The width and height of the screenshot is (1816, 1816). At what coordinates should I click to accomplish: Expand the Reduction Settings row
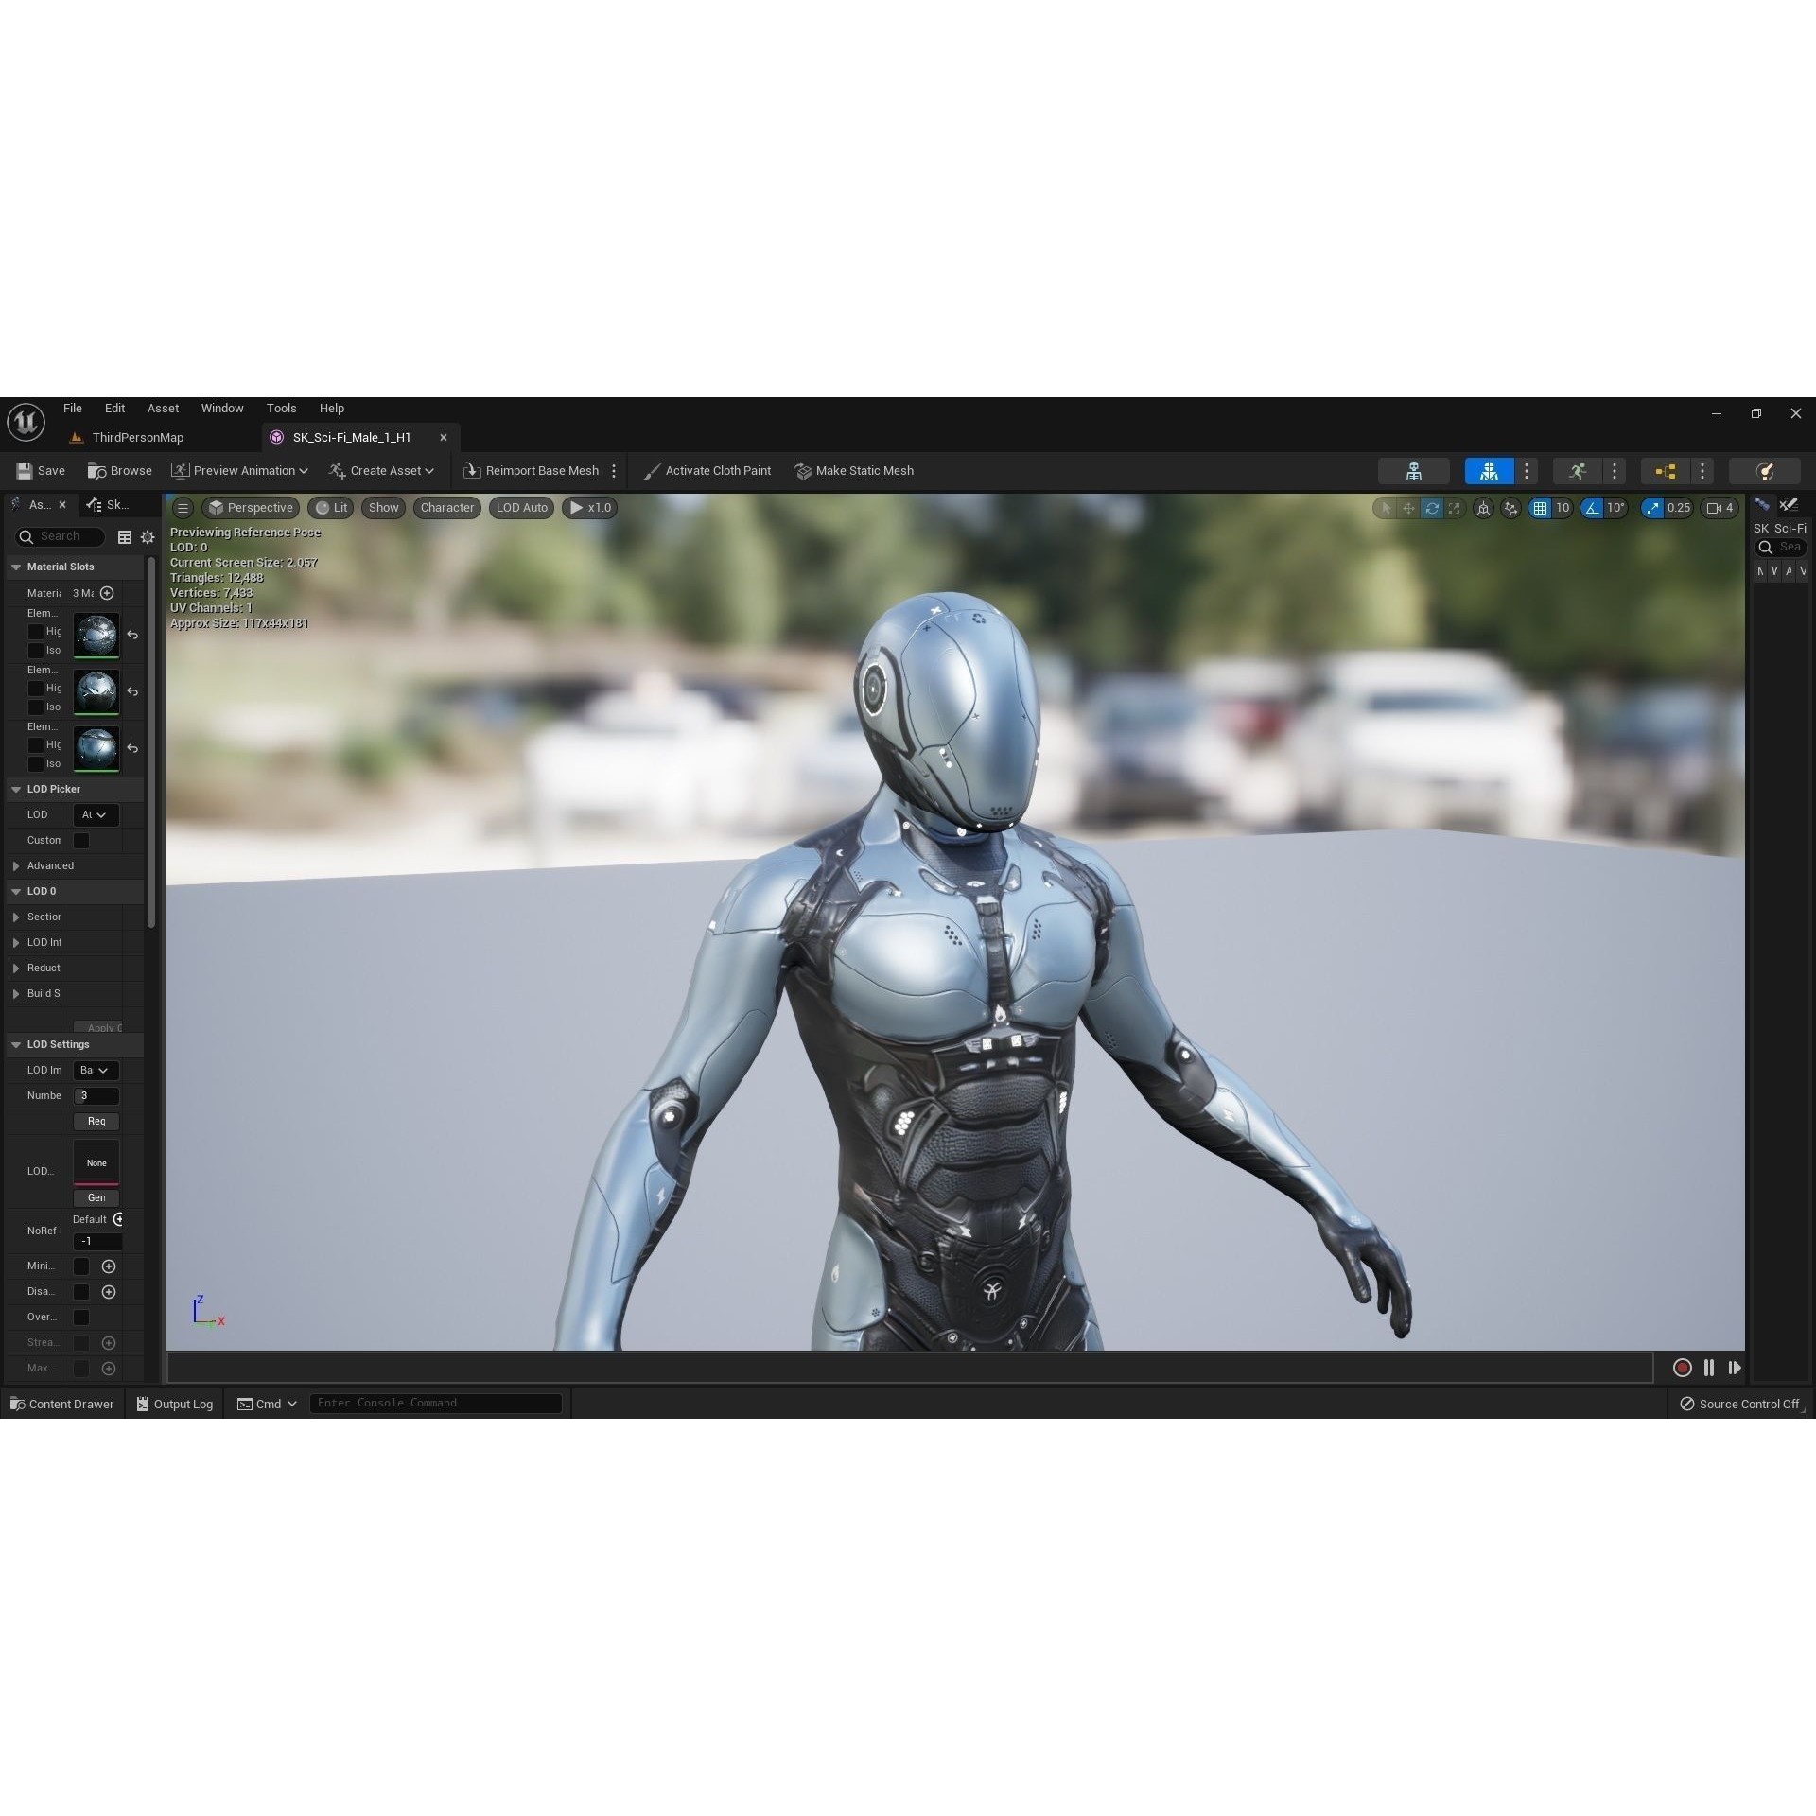point(16,969)
